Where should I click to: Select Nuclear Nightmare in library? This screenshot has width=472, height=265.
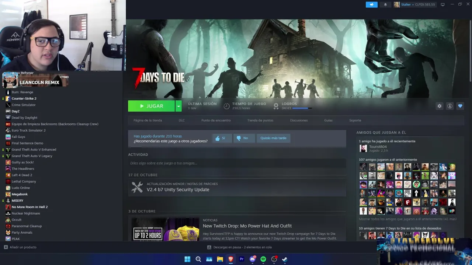(26, 213)
